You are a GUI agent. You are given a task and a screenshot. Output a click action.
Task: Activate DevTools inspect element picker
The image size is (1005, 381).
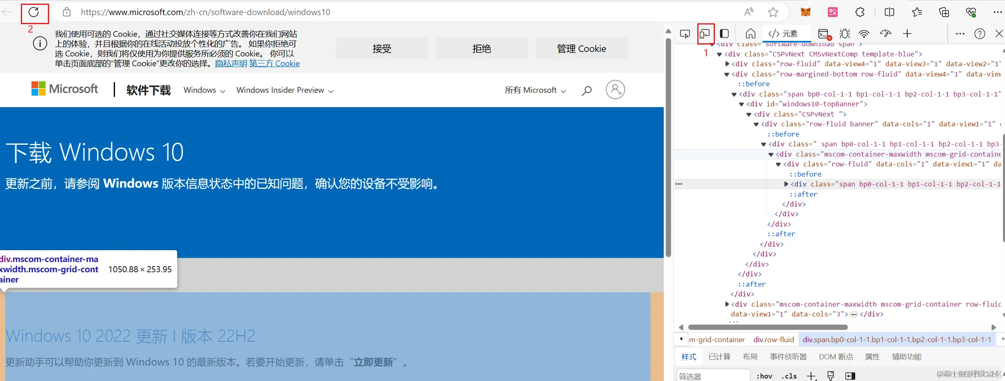pyautogui.click(x=685, y=34)
